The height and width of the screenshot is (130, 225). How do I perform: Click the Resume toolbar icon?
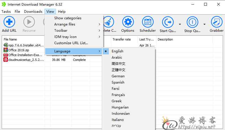click(x=29, y=22)
